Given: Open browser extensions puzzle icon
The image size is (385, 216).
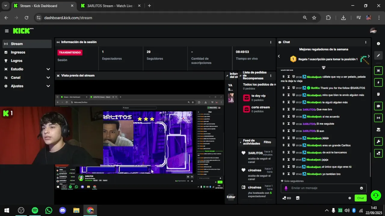Looking at the screenshot, I should pos(328,18).
